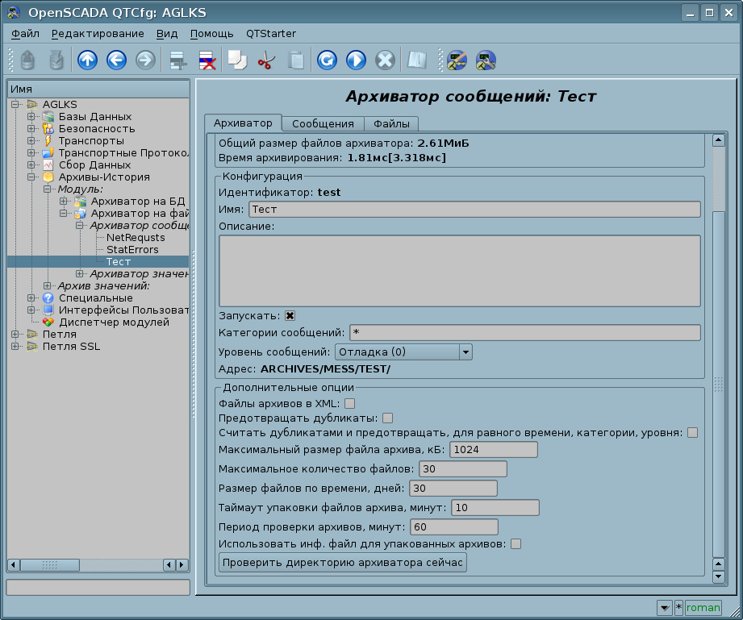Switch to the Сообщения tab
The image size is (743, 620).
pyautogui.click(x=323, y=123)
